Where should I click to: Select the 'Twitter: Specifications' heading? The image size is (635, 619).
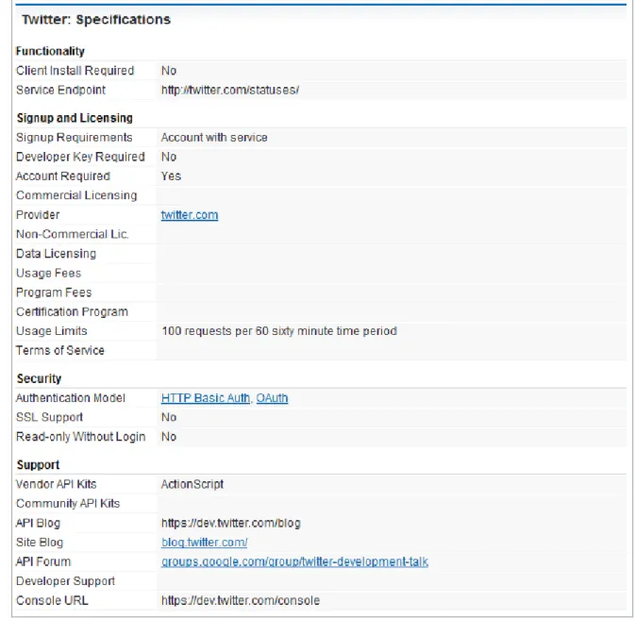(96, 20)
